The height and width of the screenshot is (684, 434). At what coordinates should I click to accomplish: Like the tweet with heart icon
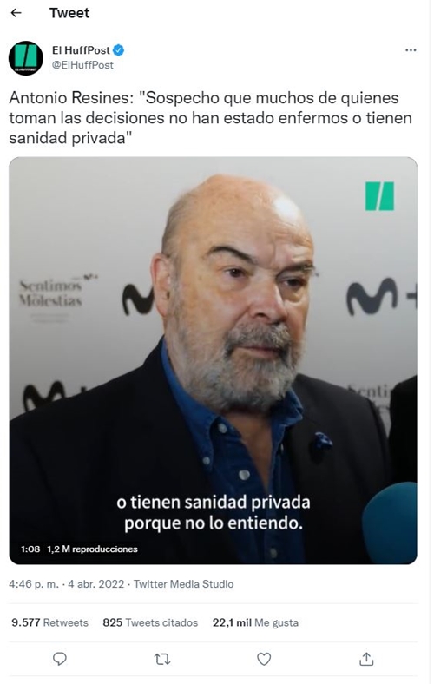264,659
